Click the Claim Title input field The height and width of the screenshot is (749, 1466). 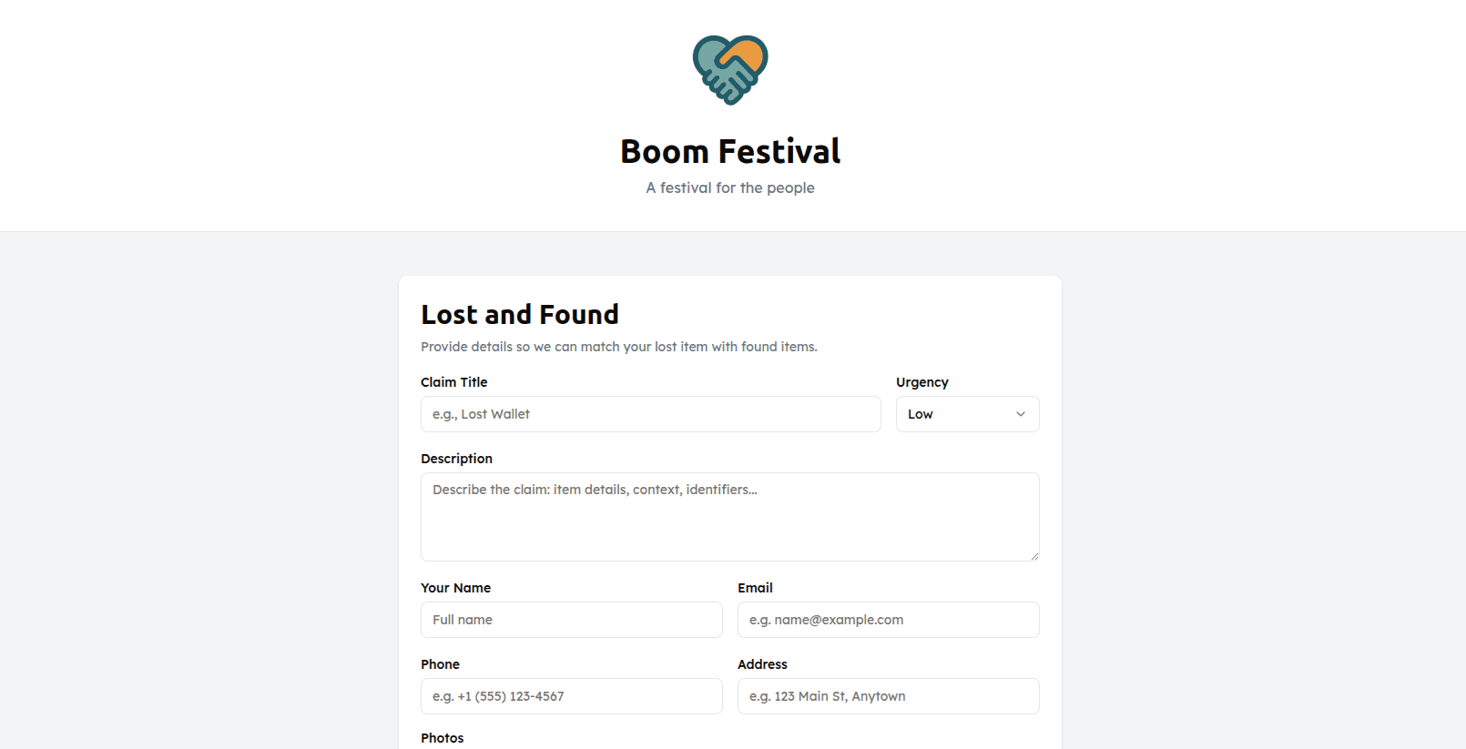650,414
